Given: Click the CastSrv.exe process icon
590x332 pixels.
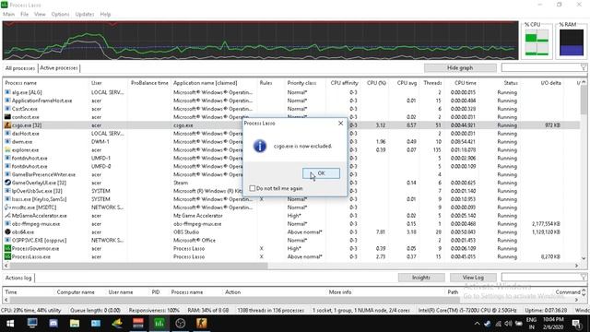Looking at the screenshot, I should [x=7, y=109].
